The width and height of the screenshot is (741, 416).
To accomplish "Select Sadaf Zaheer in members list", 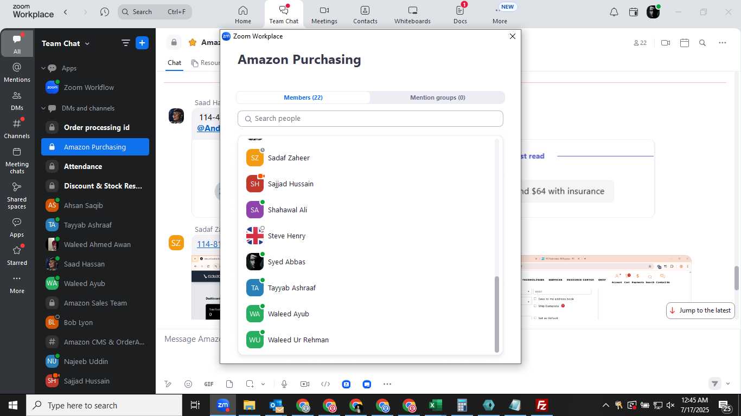I will point(366,158).
